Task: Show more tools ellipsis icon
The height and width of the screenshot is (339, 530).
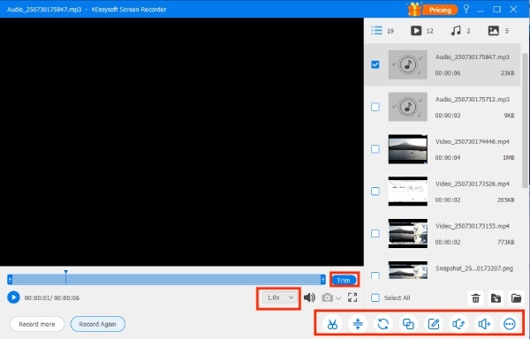Action: coord(510,324)
